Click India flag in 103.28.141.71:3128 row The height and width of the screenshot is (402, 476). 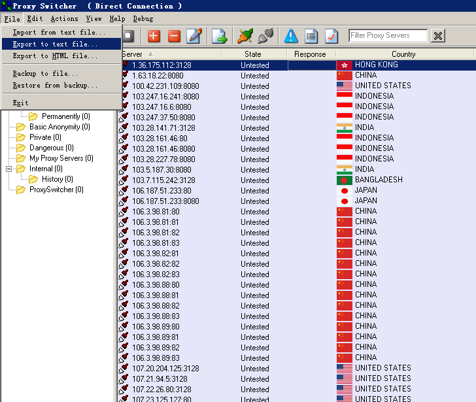pos(344,128)
